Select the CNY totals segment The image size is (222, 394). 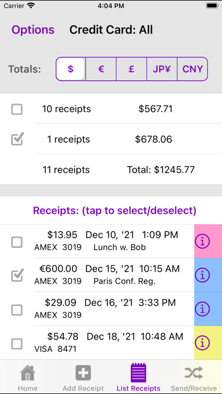tap(193, 69)
